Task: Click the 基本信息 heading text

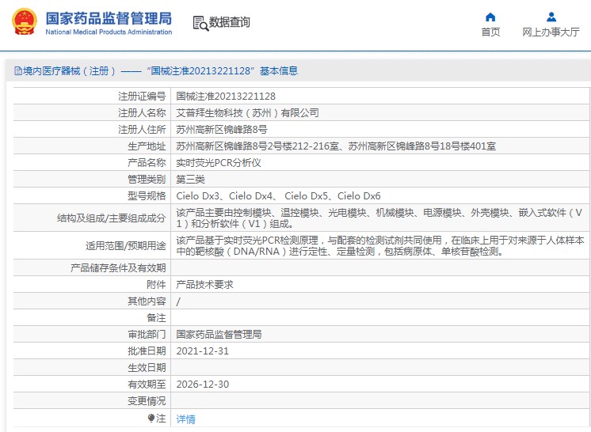Action: [x=279, y=70]
